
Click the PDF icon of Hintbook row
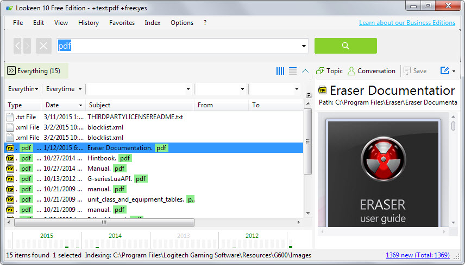pyautogui.click(x=10, y=158)
